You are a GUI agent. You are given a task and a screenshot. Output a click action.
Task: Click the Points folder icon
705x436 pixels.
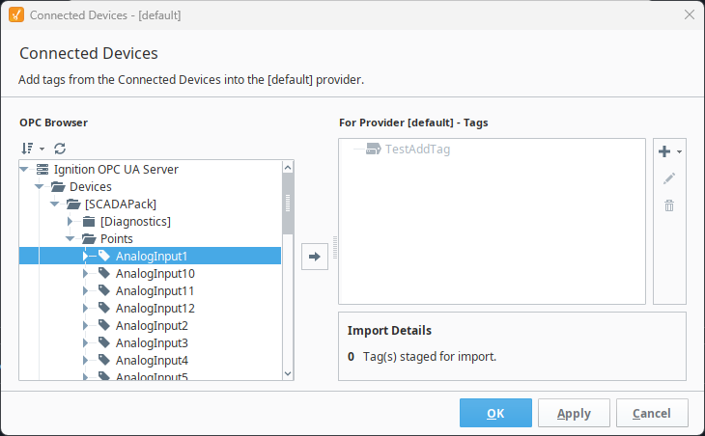[89, 238]
